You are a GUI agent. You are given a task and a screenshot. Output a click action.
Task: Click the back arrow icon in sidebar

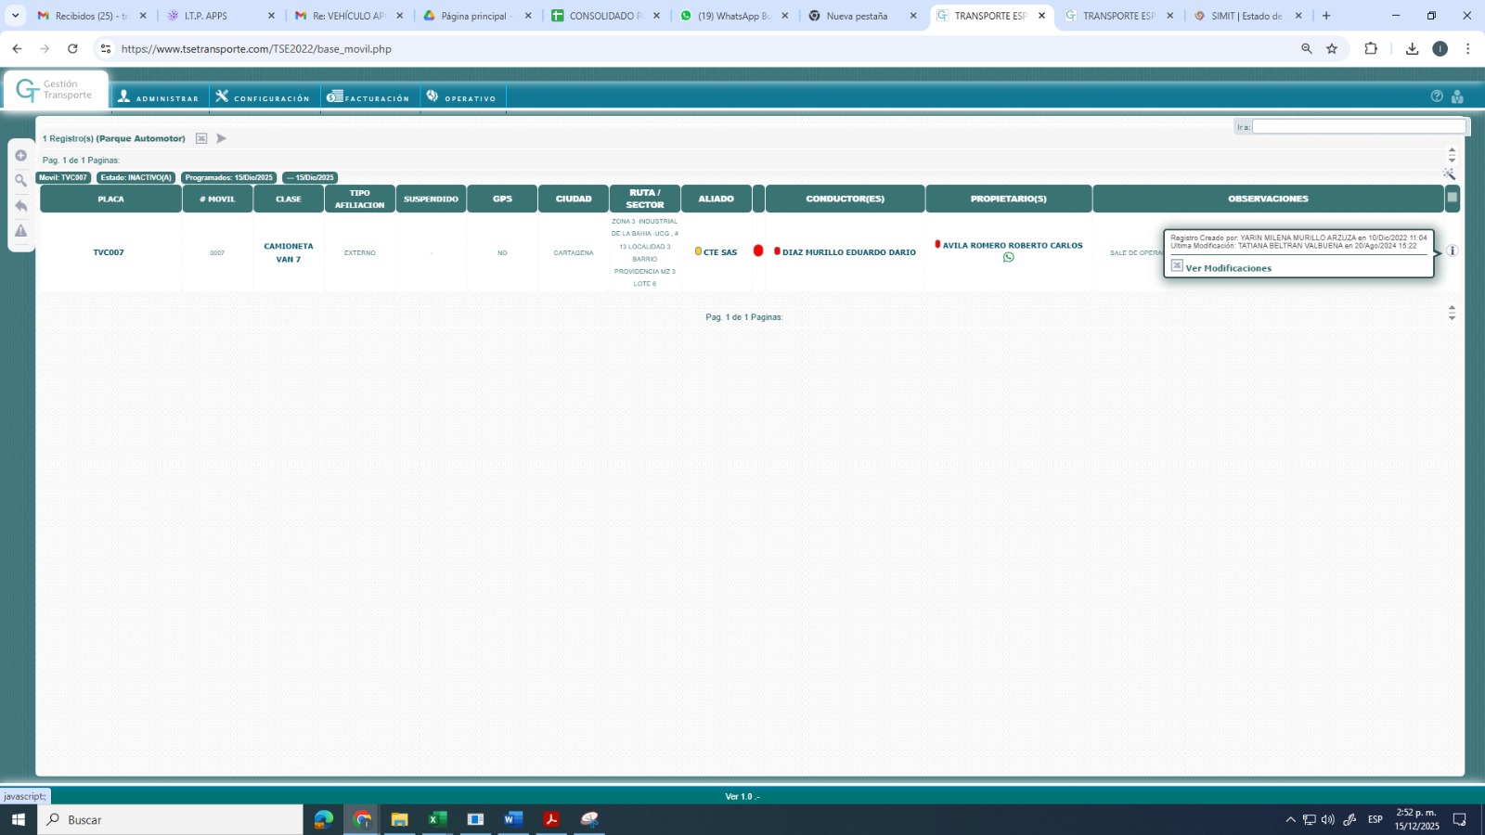point(20,206)
